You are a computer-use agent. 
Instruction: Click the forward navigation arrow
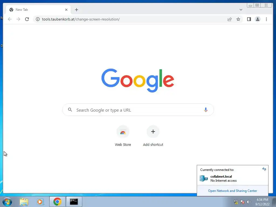point(18,19)
